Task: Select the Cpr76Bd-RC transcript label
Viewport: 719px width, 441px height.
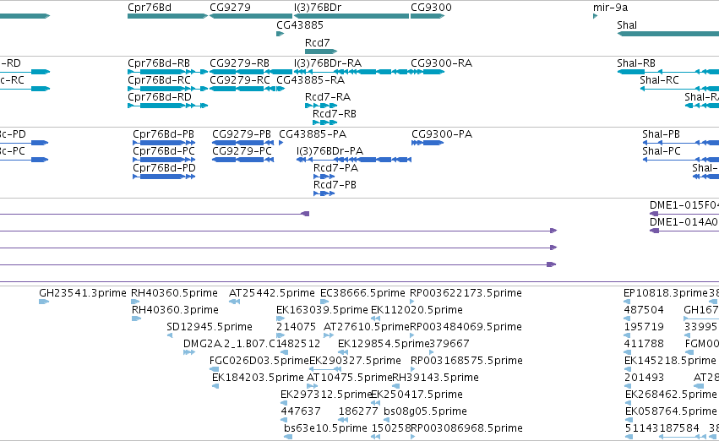Action: [159, 79]
